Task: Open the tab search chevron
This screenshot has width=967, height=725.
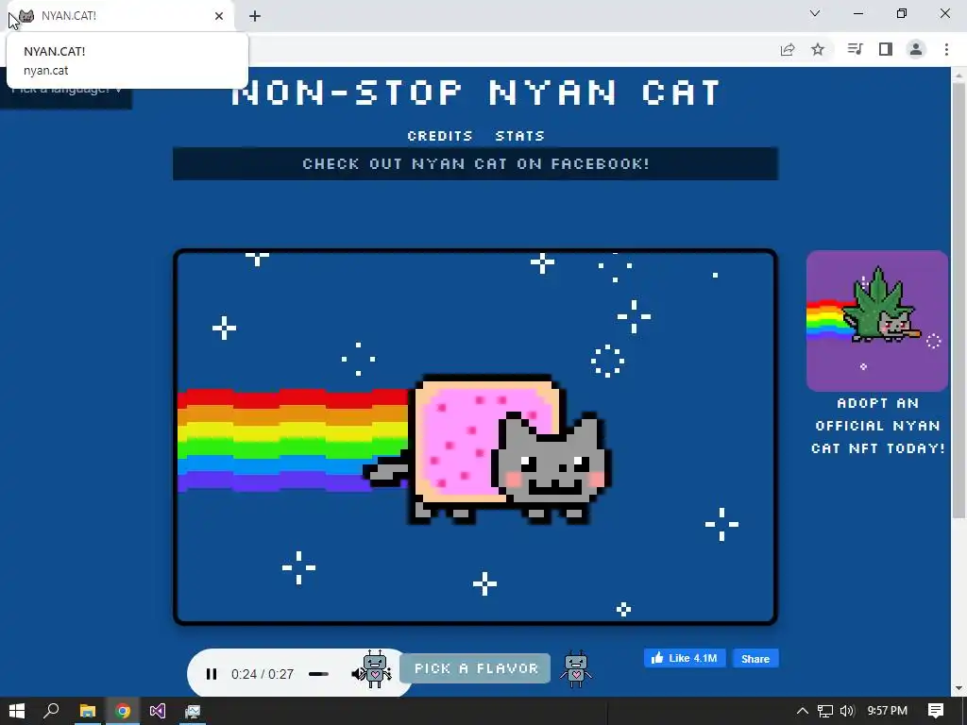Action: pyautogui.click(x=815, y=13)
